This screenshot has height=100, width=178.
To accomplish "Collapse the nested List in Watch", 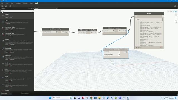I will point(139,21).
